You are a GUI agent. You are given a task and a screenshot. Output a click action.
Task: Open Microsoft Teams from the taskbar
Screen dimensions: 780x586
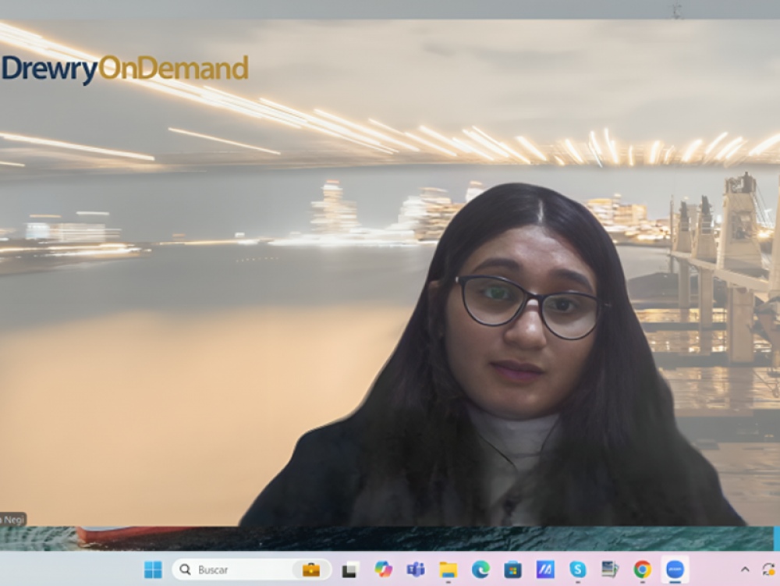pos(416,570)
